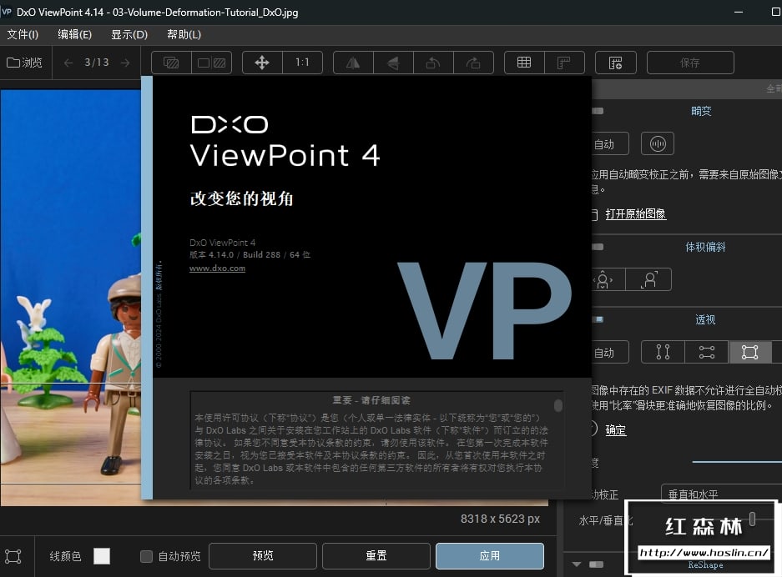Image resolution: width=782 pixels, height=577 pixels.
Task: Click the 预览 preview button
Action: (x=263, y=555)
